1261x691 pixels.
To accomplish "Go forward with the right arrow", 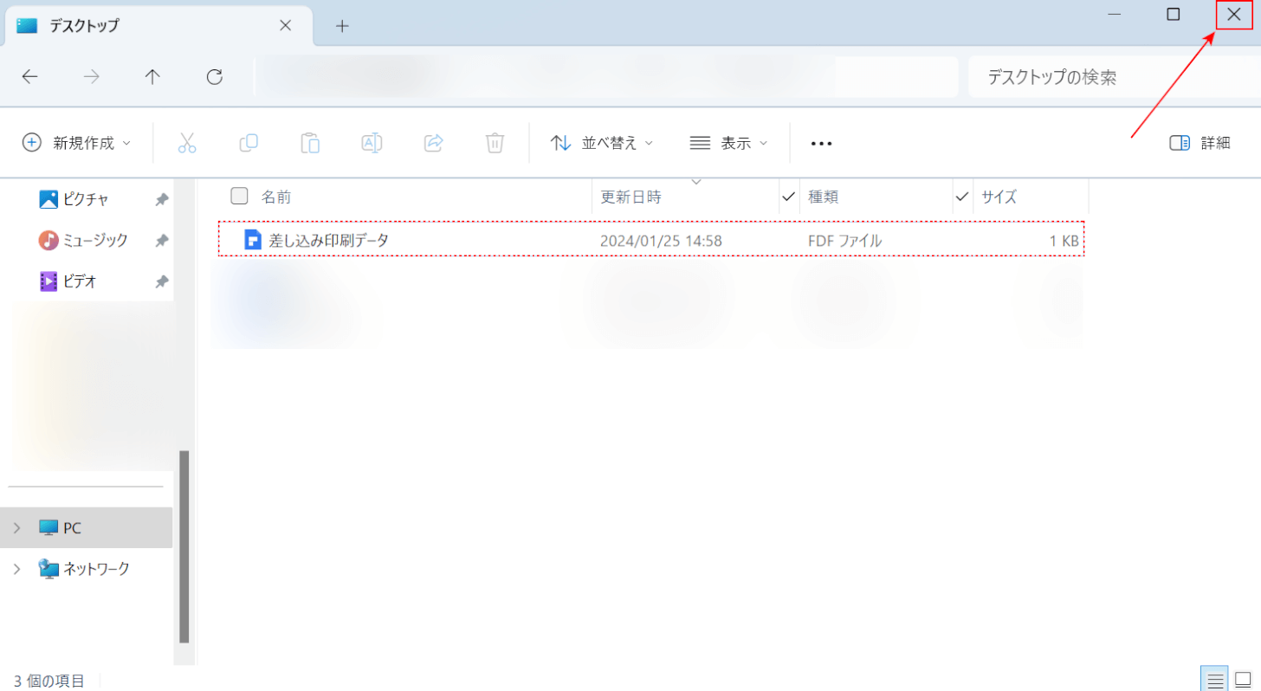I will click(x=92, y=77).
